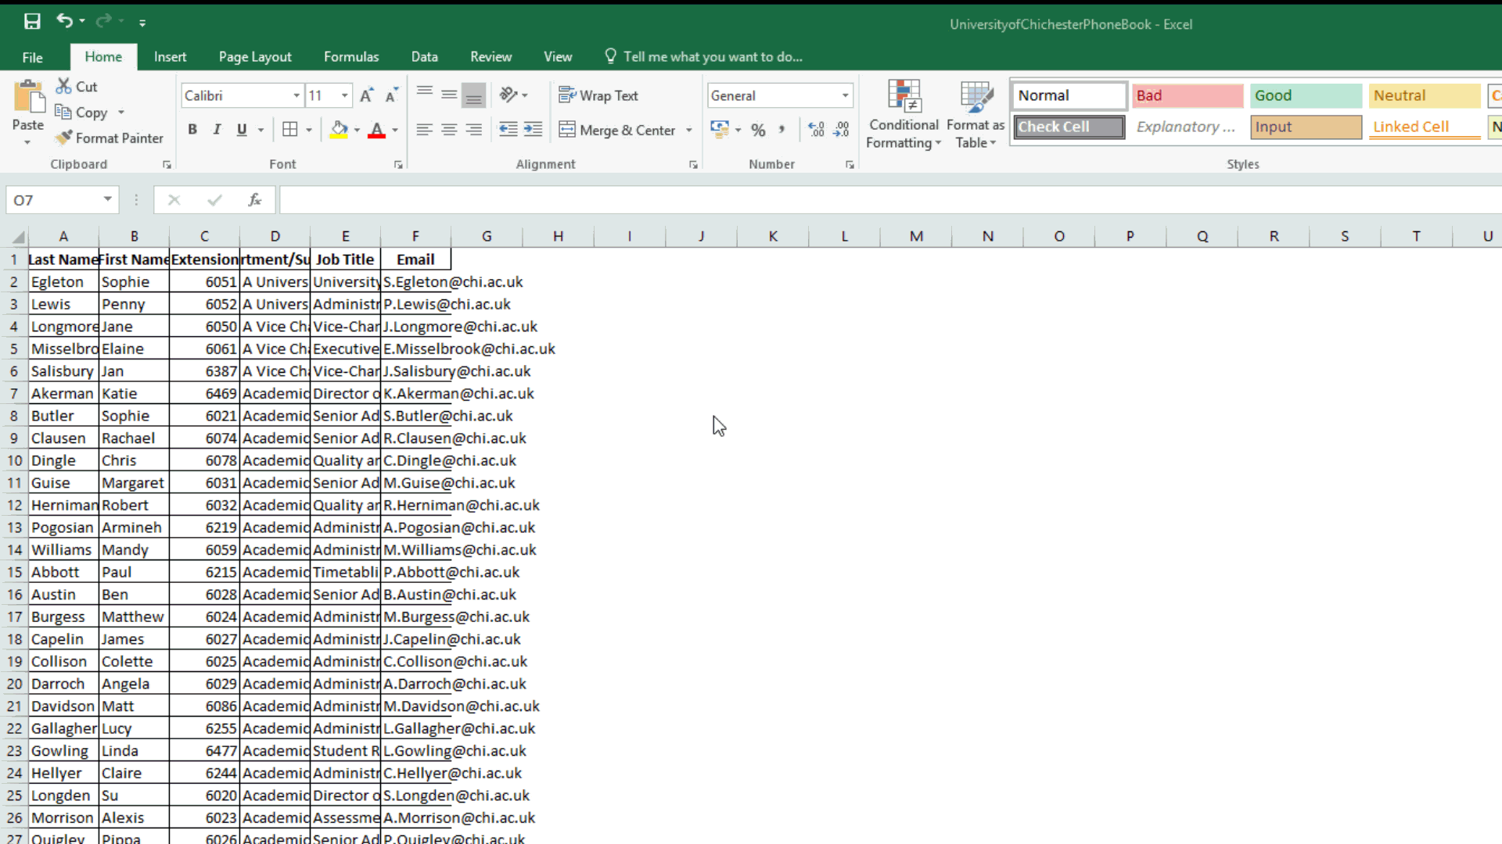Open the Review tab
The height and width of the screenshot is (844, 1502).
pyautogui.click(x=490, y=56)
